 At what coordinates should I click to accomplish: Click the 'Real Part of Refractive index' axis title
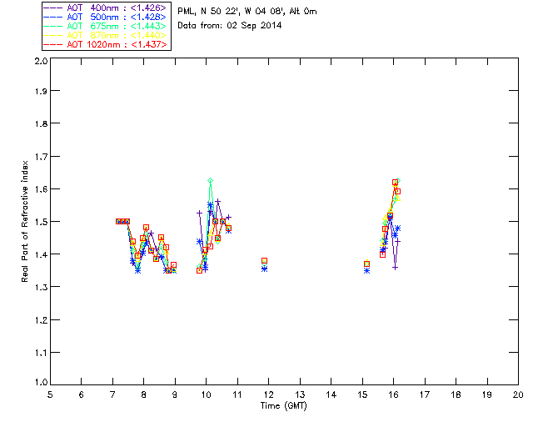click(24, 221)
